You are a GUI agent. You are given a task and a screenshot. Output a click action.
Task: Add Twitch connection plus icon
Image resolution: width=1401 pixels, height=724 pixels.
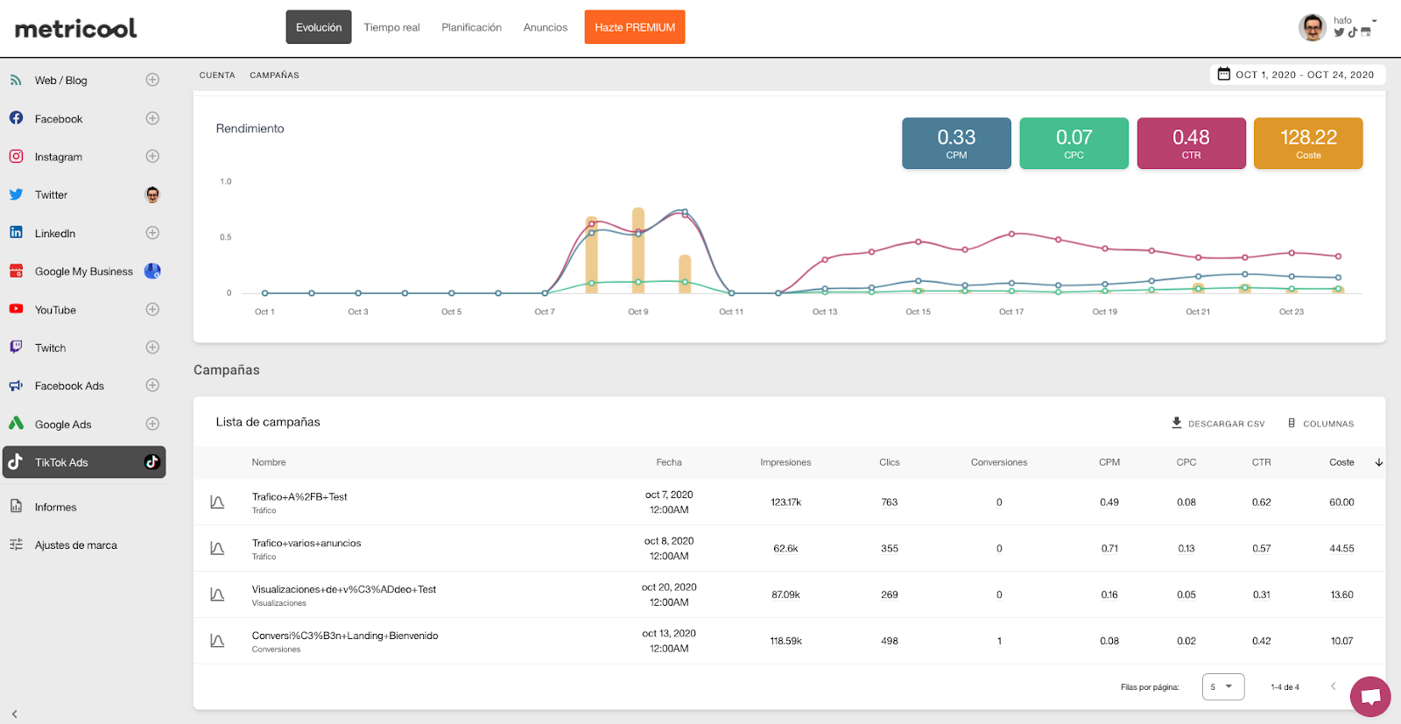152,348
